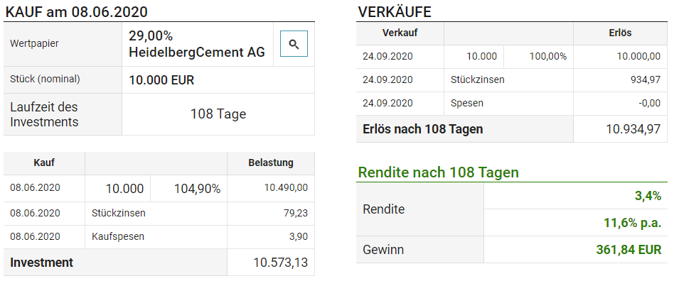Click the Investment total 10.573,13
The image size is (674, 286).
click(x=281, y=263)
